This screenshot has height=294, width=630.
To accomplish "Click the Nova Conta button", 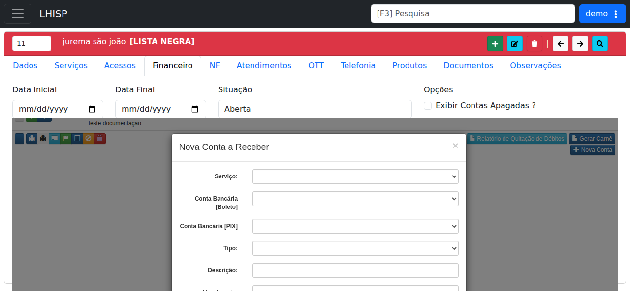I will (x=593, y=150).
